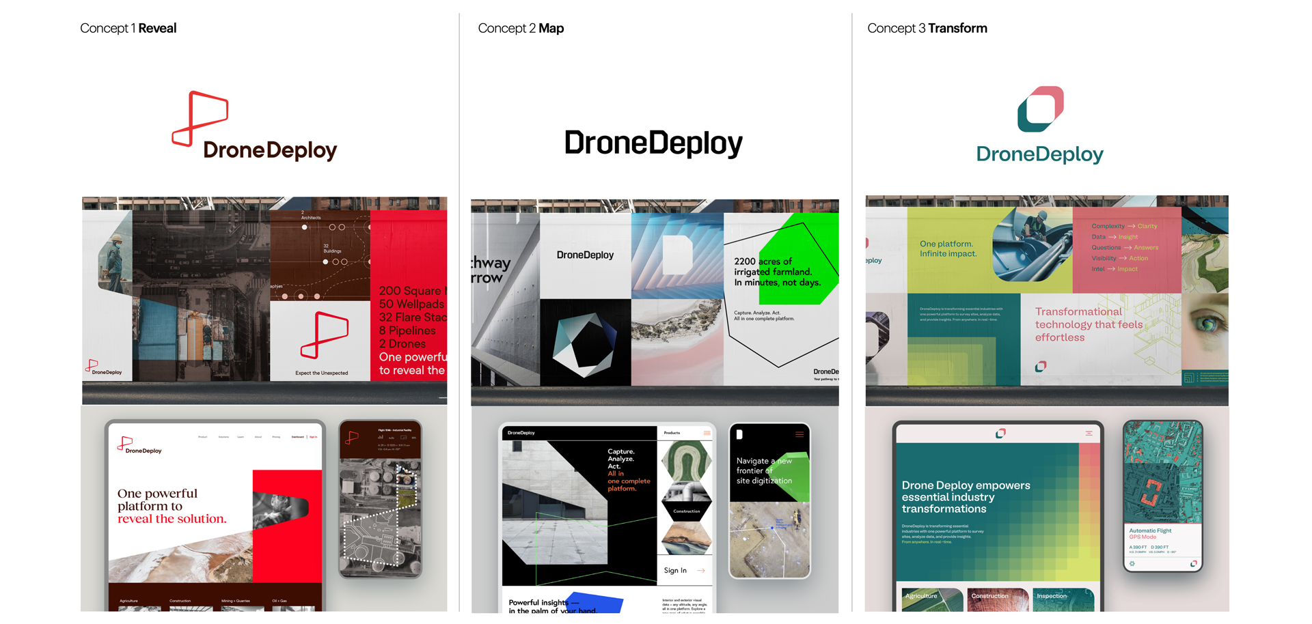
Task: Click the large red Concept 1 logo mark
Action: (x=200, y=119)
